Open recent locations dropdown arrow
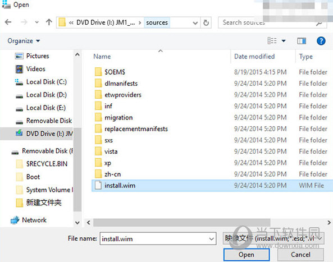333x262 pixels. coord(37,22)
